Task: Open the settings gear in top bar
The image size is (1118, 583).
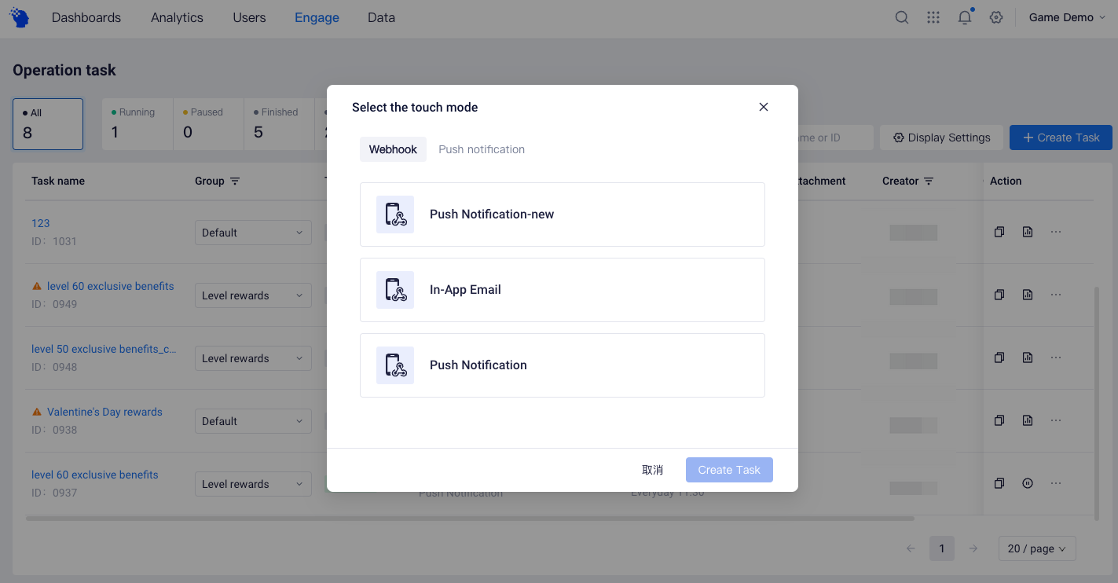Action: (x=996, y=17)
